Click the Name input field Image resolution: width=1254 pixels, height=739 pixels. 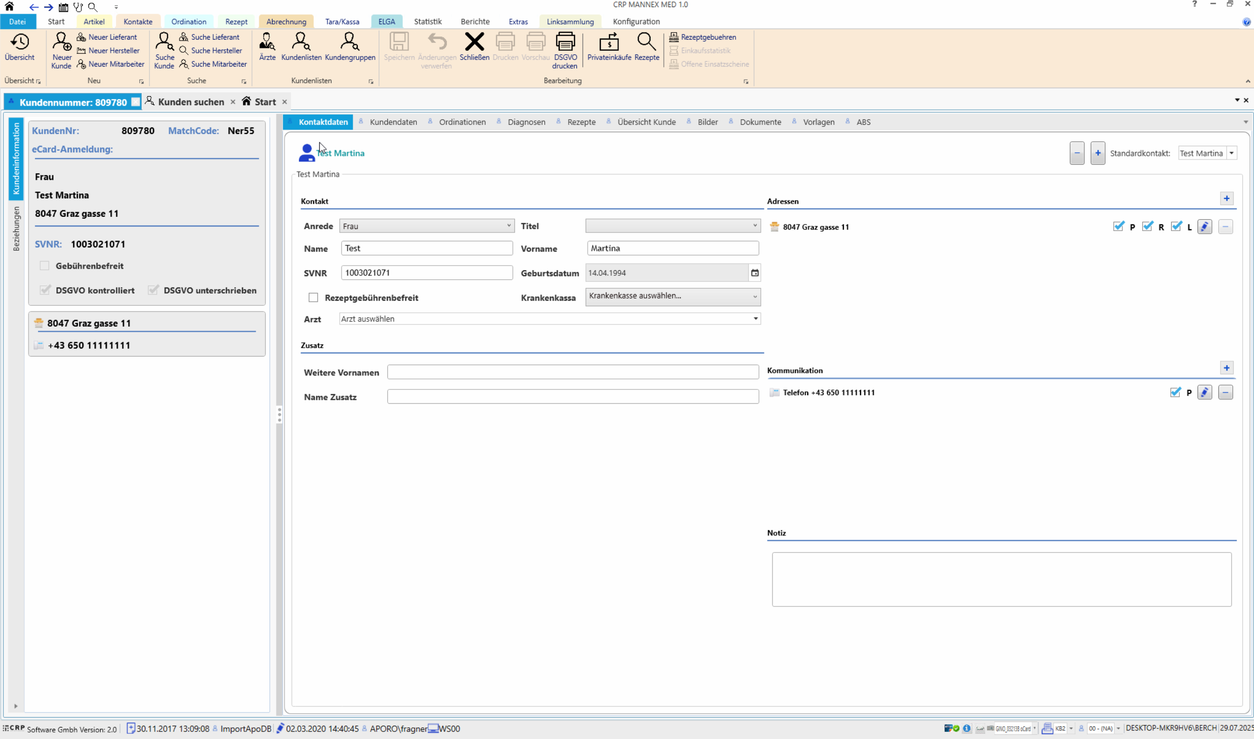coord(426,248)
